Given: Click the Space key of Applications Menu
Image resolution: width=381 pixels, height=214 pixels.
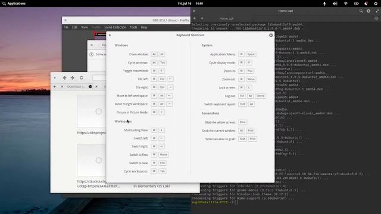Looking at the screenshot, I should click(x=251, y=54).
